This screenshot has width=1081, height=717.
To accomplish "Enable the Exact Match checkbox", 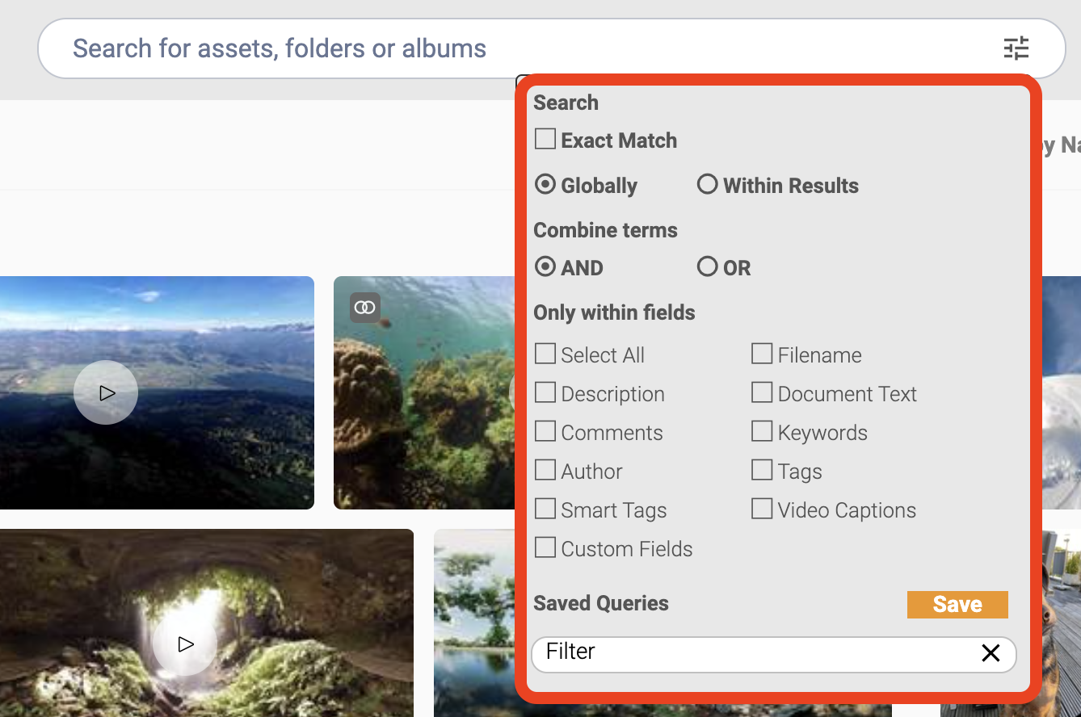I will [545, 139].
